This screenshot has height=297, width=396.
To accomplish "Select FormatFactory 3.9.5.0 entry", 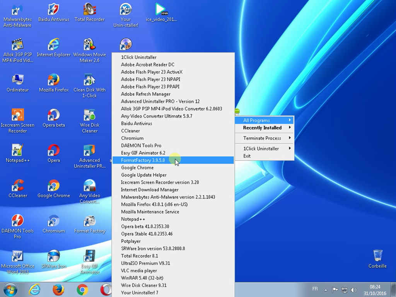I will (173, 160).
